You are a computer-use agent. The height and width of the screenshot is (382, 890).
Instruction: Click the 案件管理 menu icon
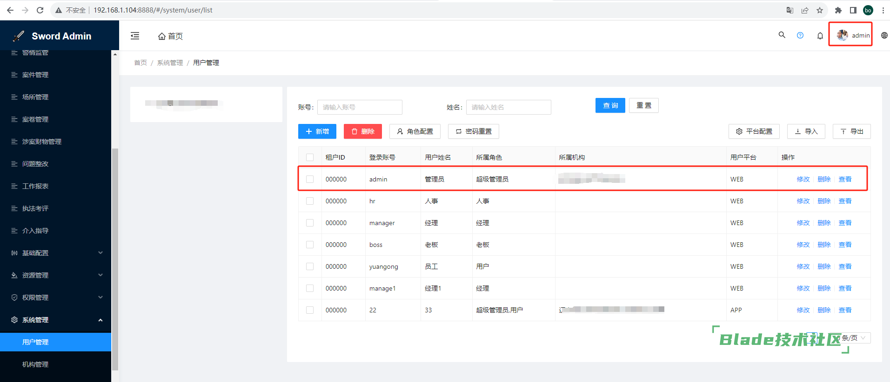[14, 75]
